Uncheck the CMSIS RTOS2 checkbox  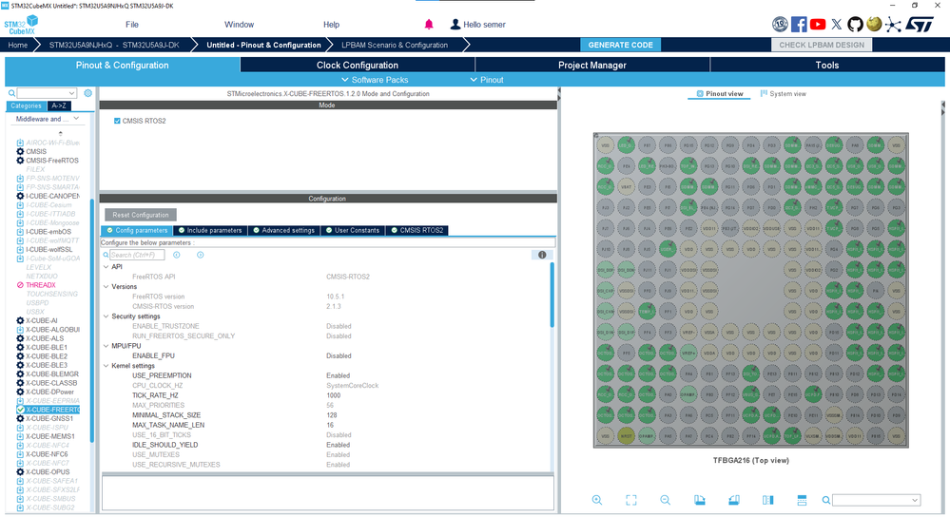pos(117,121)
